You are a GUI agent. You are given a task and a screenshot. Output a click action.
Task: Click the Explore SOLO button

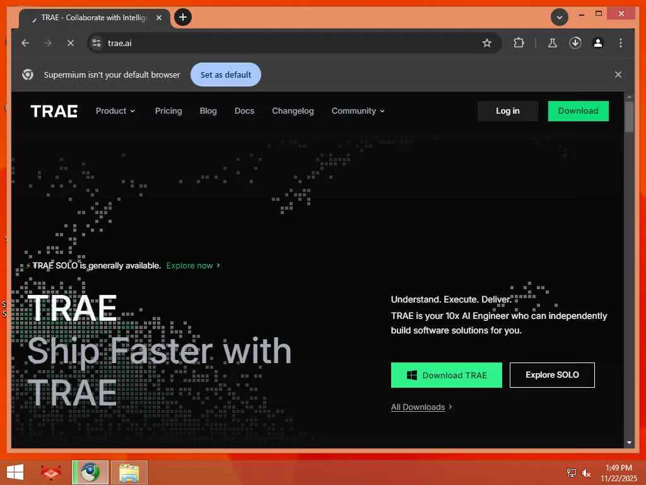(552, 375)
